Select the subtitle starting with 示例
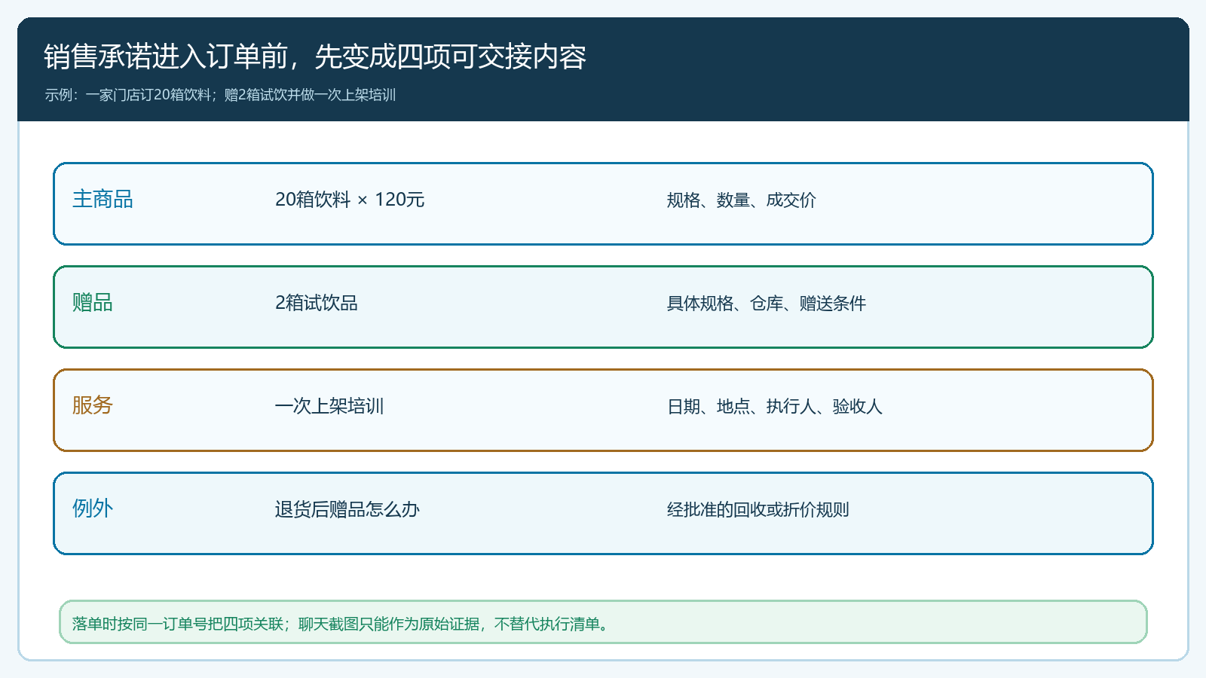Screen dimensions: 1206x678 point(220,95)
